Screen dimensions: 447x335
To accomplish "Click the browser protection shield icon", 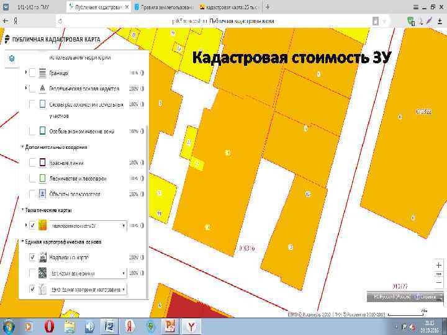I will click(411, 21).
